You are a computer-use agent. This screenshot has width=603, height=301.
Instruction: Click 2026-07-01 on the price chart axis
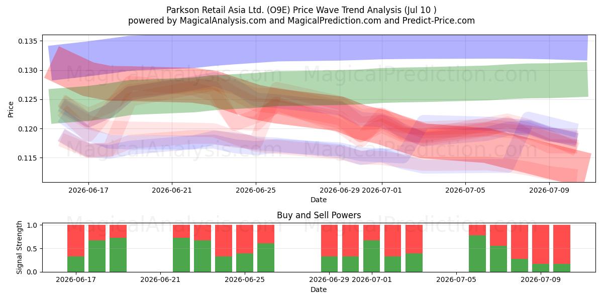point(382,190)
